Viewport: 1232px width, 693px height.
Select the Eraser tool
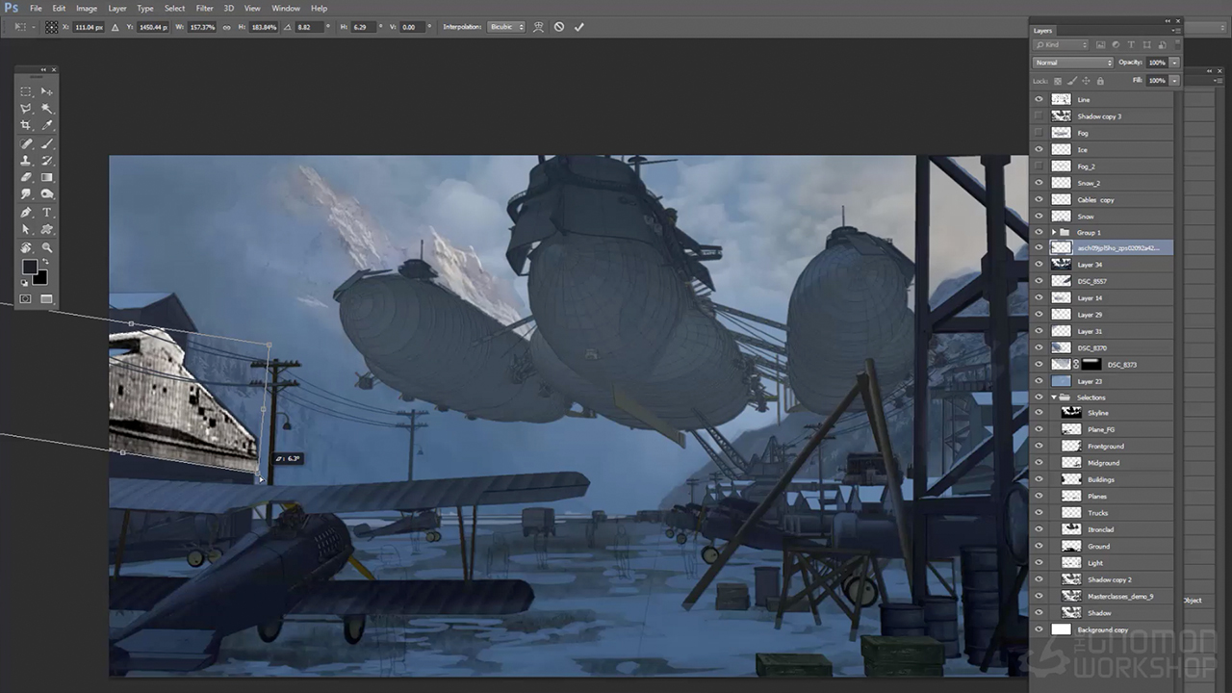26,177
